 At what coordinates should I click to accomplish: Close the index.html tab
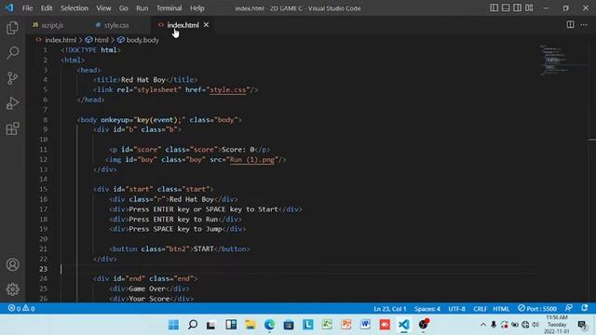click(206, 25)
